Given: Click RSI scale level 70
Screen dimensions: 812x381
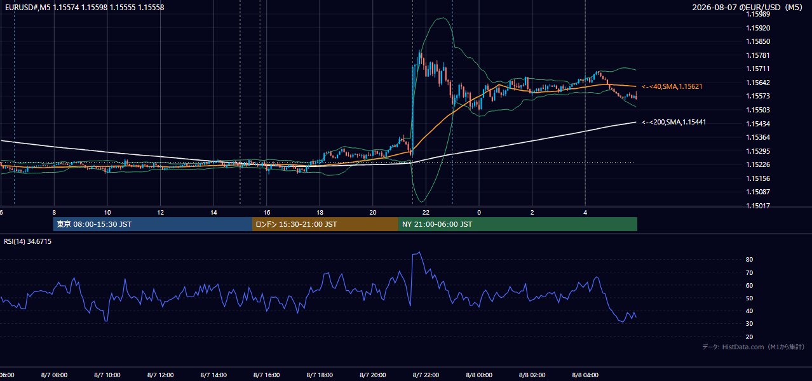Looking at the screenshot, I should click(x=750, y=272).
